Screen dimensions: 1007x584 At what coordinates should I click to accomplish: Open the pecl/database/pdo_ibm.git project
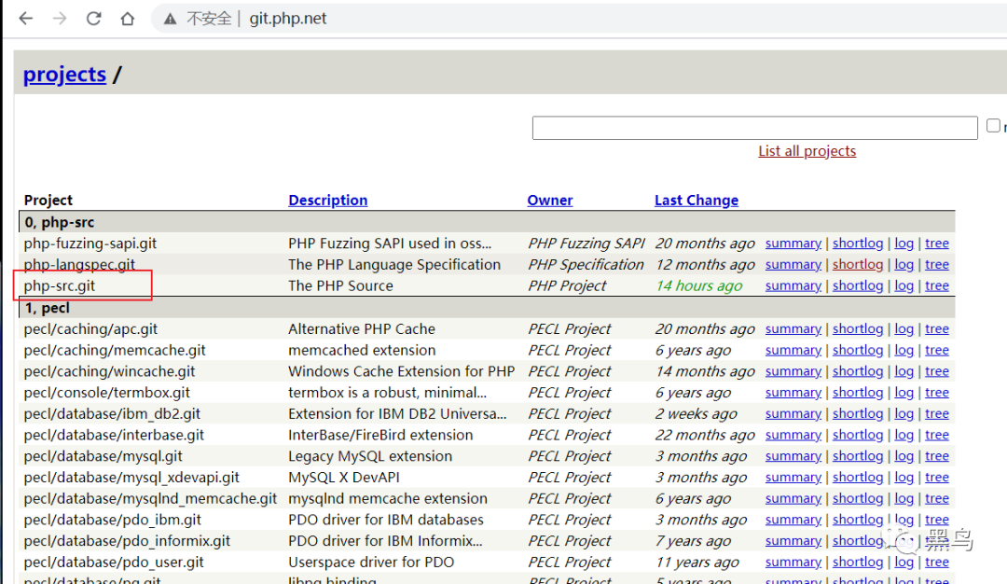(113, 520)
